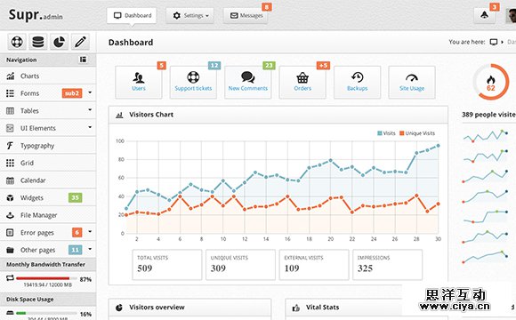Click the 8 badge on Messages
The width and height of the screenshot is (516, 320).
267,7
